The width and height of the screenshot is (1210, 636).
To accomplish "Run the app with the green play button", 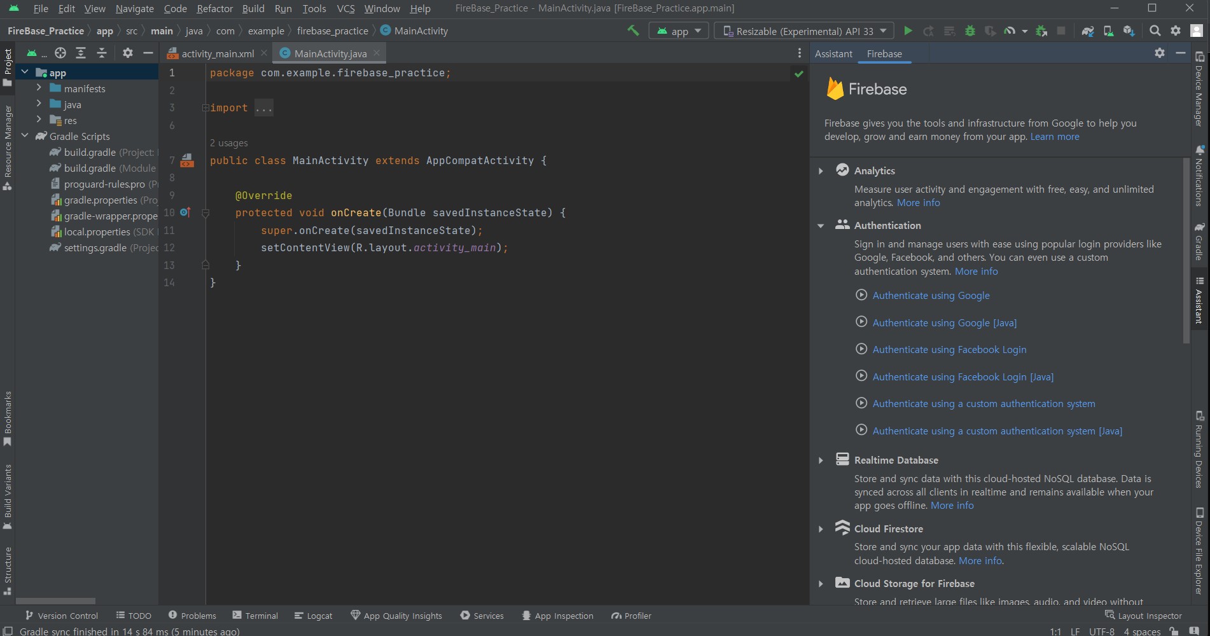I will coord(908,31).
